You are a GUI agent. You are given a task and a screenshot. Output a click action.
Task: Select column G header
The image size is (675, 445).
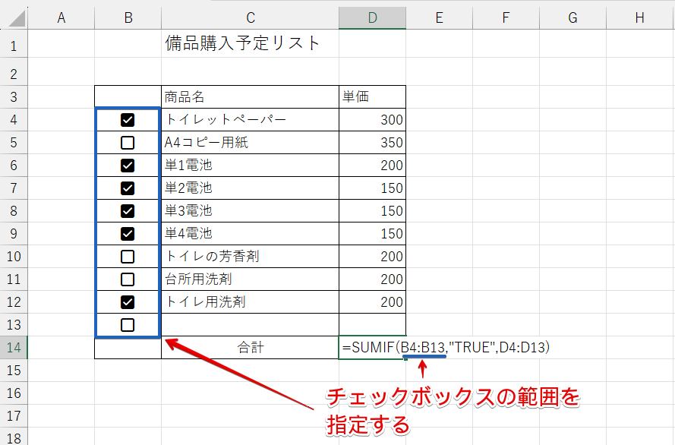[572, 18]
